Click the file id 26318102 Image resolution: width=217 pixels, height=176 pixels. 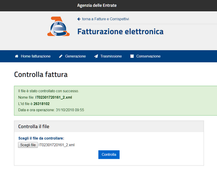pos(41,104)
